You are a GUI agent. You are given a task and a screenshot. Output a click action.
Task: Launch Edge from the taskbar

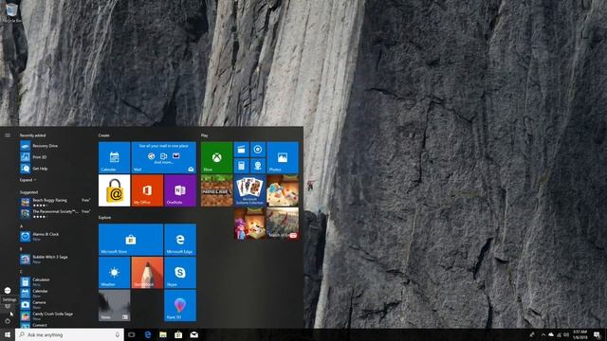point(148,334)
